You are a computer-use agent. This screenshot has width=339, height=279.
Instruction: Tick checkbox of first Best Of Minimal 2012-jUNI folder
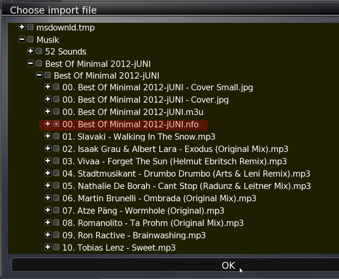(39, 64)
